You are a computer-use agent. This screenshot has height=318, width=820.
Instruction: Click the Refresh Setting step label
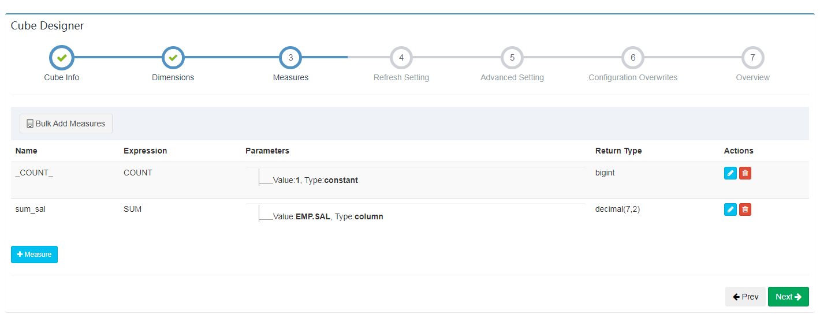click(x=401, y=77)
